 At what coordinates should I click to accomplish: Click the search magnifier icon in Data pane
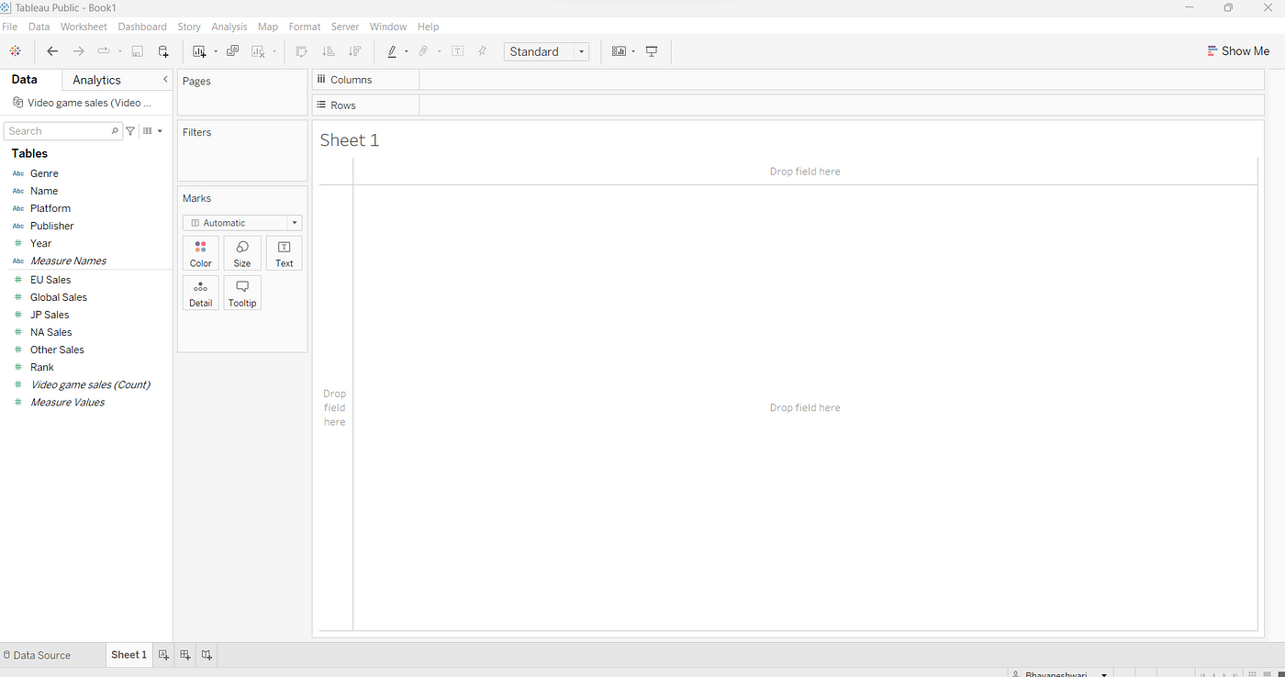[x=115, y=131]
